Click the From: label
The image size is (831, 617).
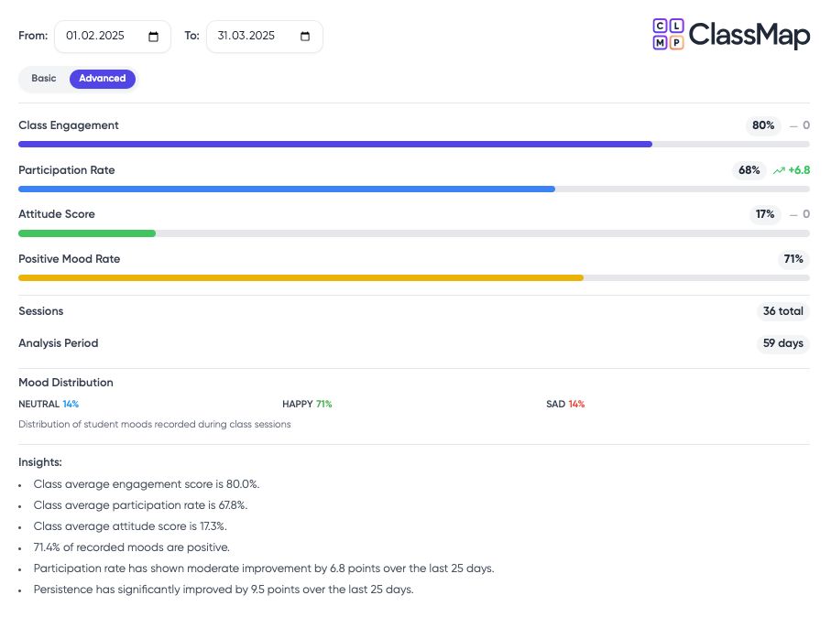coord(33,36)
